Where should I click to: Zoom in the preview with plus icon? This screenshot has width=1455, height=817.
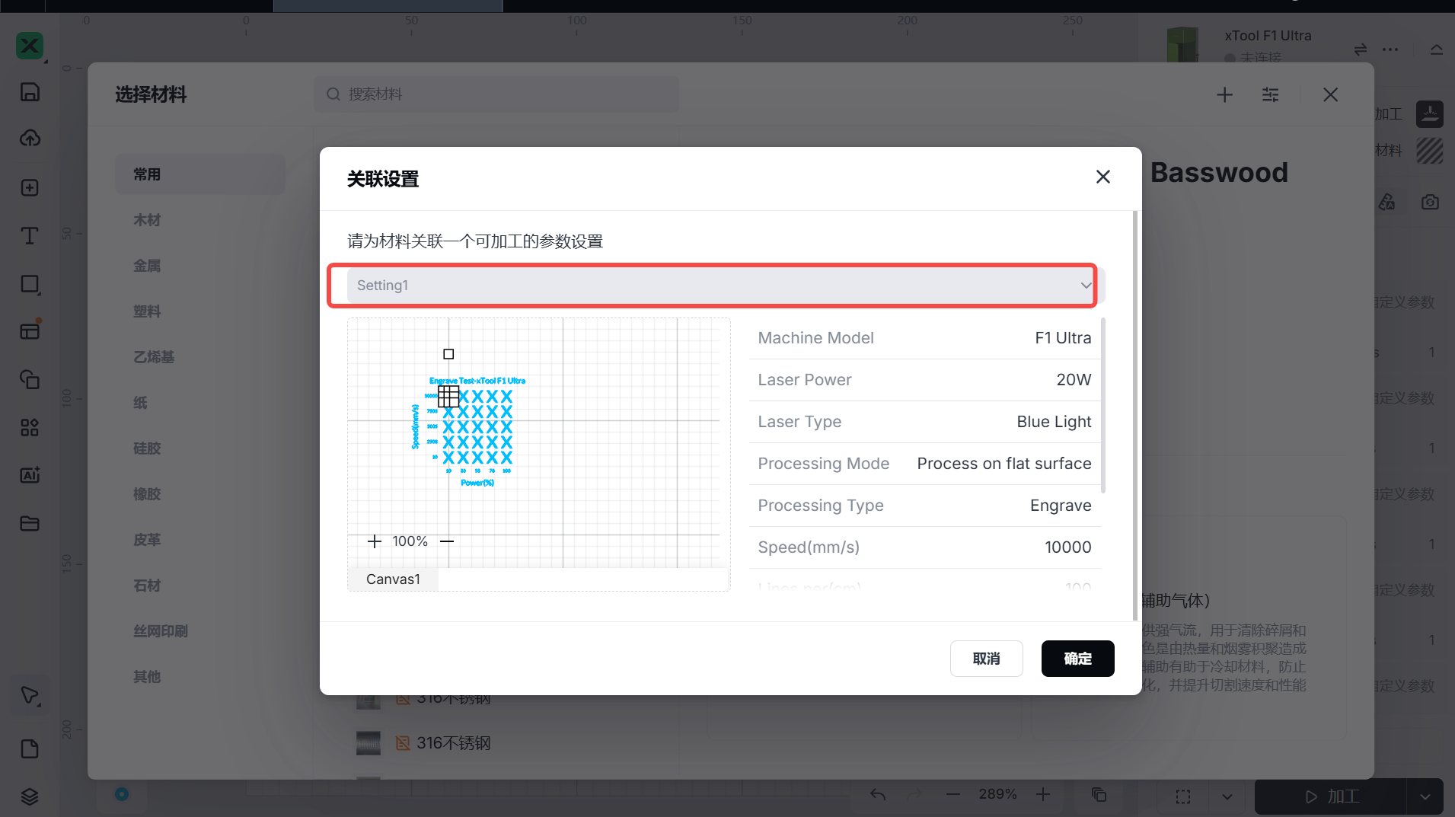tap(374, 541)
